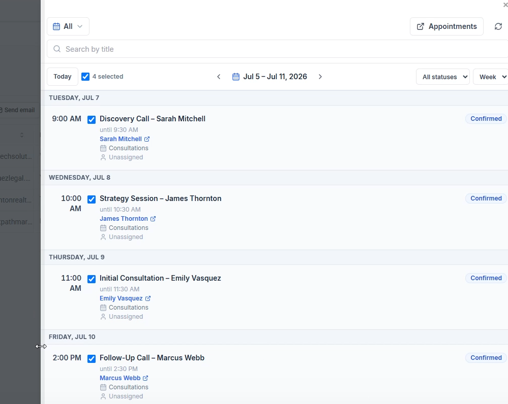Image resolution: width=508 pixels, height=404 pixels.
Task: Open the All statuses dropdown
Action: click(x=442, y=77)
